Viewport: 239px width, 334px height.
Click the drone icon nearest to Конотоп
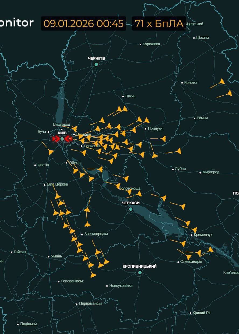pyautogui.click(x=222, y=81)
